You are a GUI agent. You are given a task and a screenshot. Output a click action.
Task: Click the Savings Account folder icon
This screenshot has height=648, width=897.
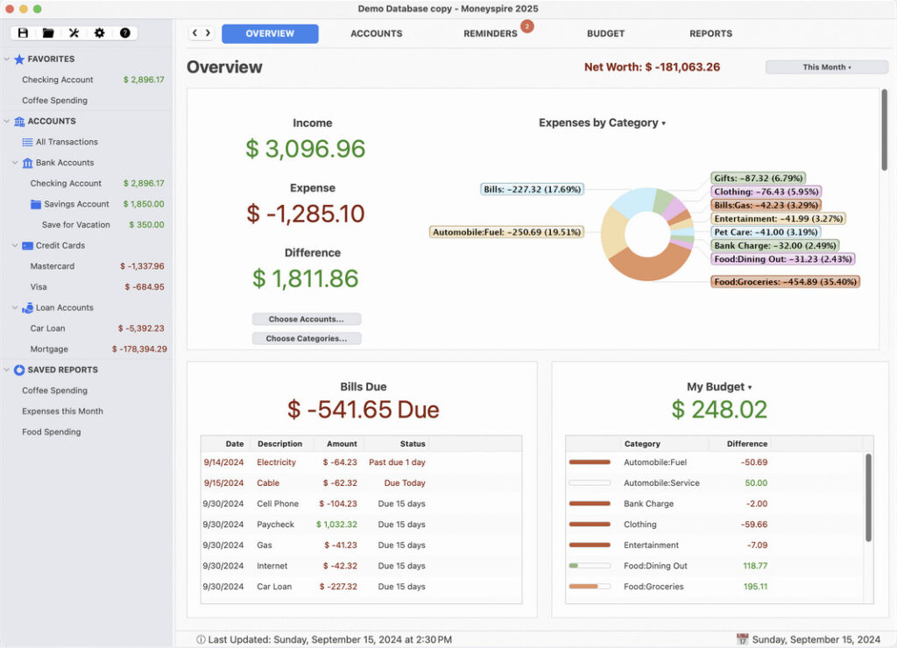click(x=36, y=204)
